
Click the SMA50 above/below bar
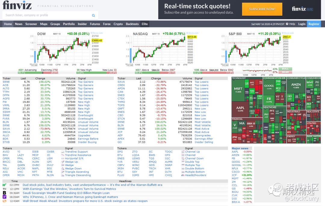click(x=155, y=73)
